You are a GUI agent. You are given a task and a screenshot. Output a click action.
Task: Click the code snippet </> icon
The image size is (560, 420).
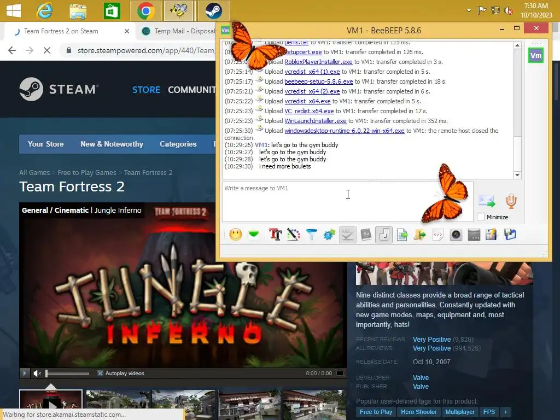tap(438, 235)
